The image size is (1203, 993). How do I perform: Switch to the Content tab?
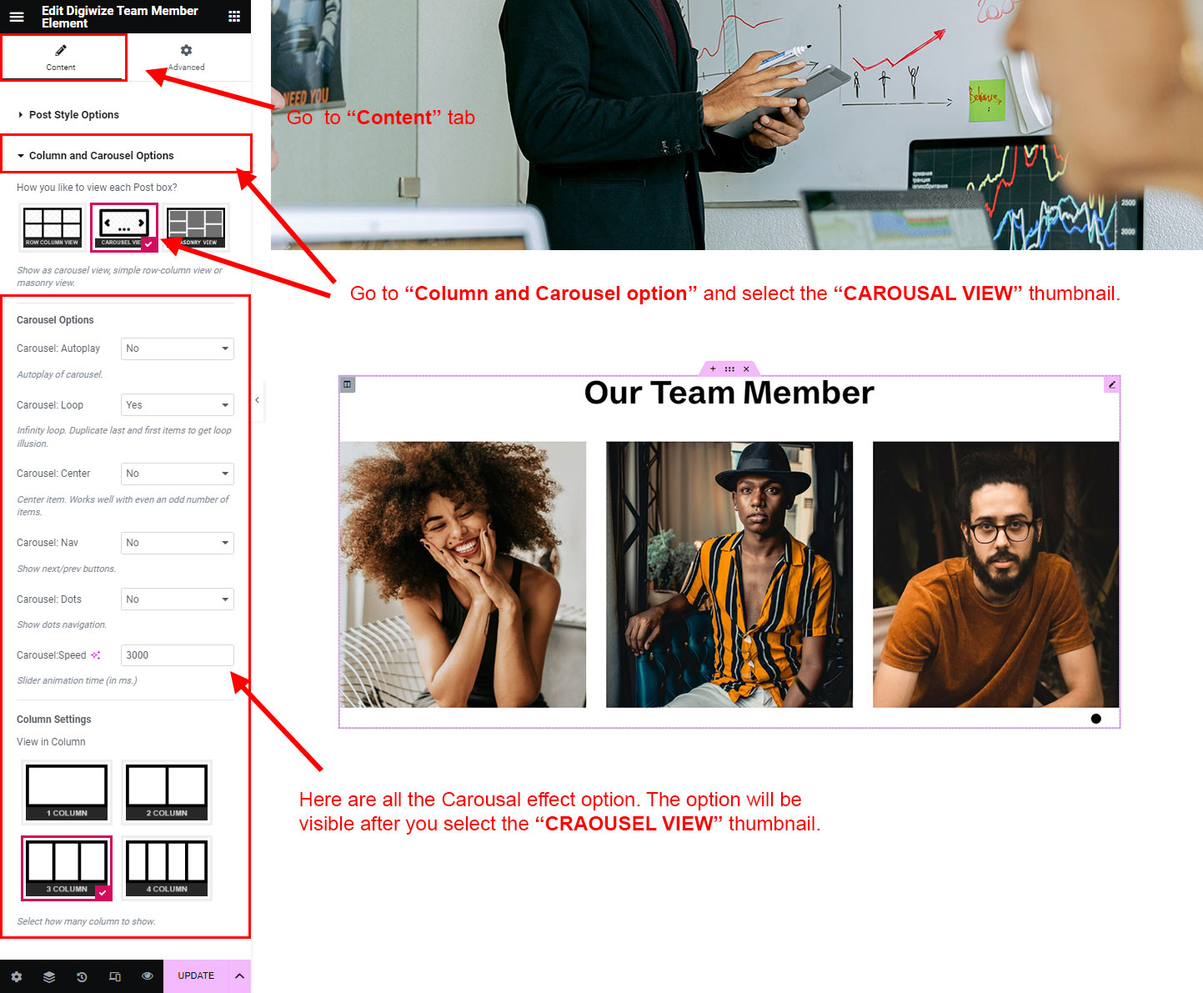click(61, 58)
